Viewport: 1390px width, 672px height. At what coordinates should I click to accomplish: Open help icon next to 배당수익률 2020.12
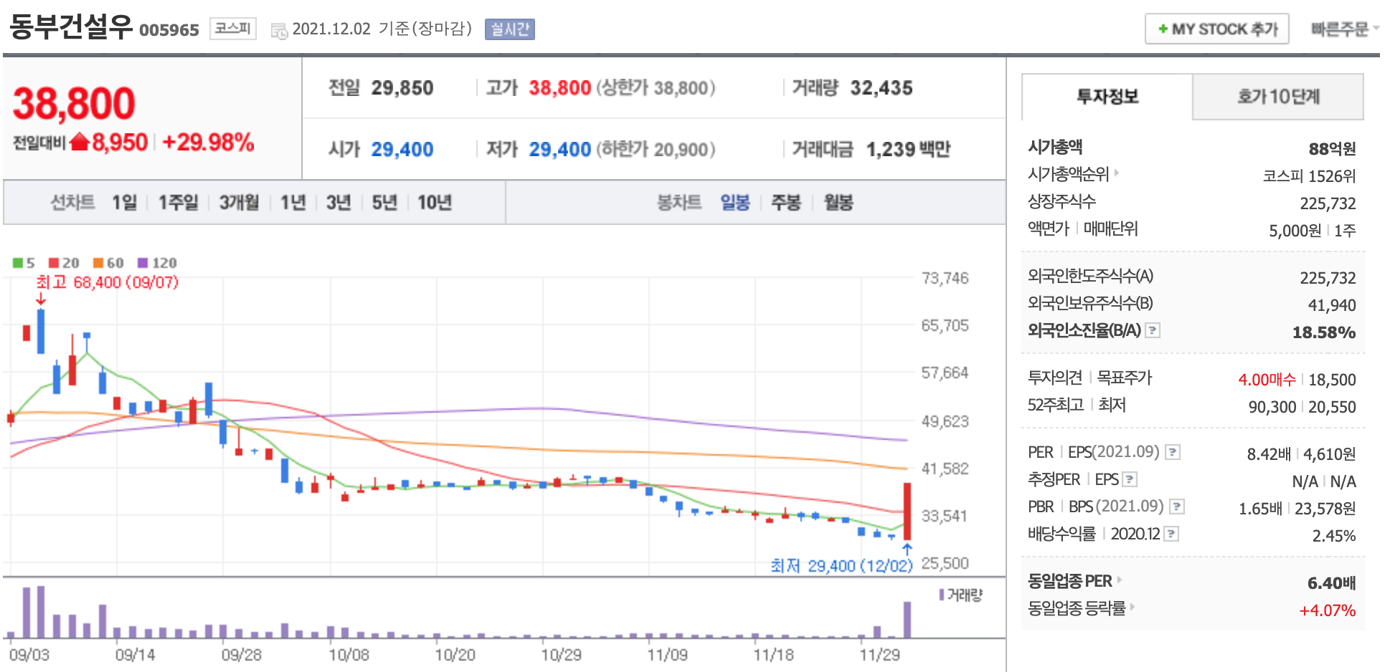[1171, 534]
